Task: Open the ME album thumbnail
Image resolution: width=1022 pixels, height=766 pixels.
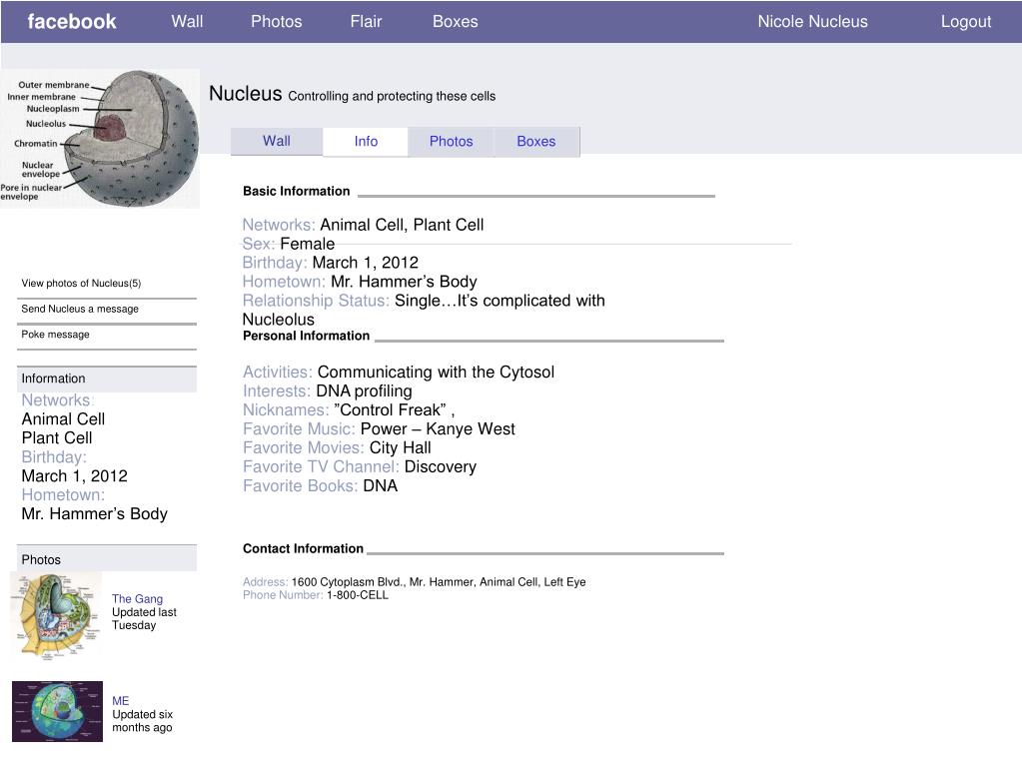Action: (x=57, y=711)
